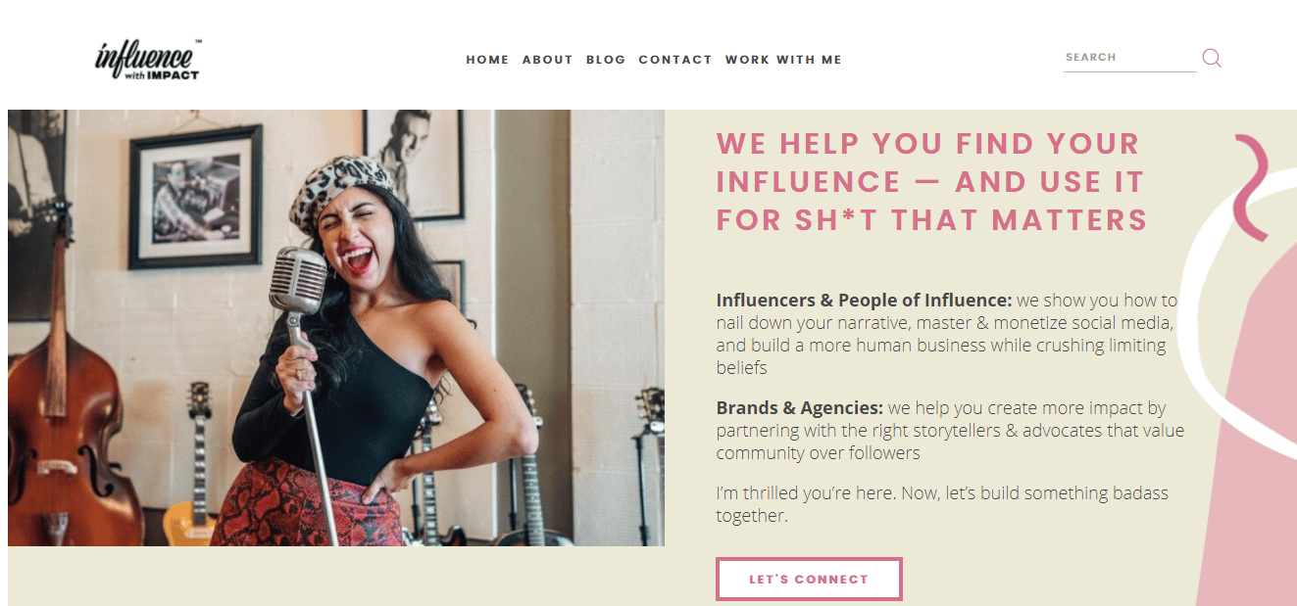Click the Influence with Impact logo
1297x606 pixels.
[149, 60]
